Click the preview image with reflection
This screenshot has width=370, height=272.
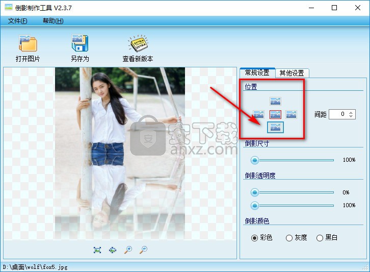(120, 154)
